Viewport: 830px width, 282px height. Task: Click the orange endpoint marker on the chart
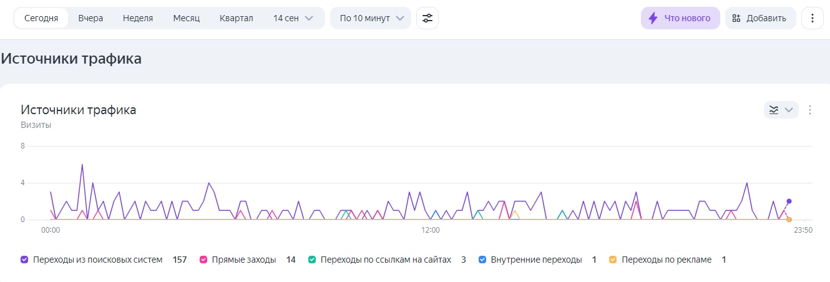tap(789, 220)
